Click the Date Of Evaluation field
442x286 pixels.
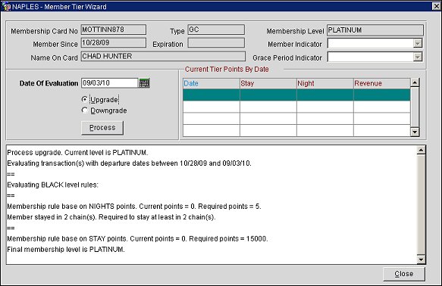coord(109,83)
